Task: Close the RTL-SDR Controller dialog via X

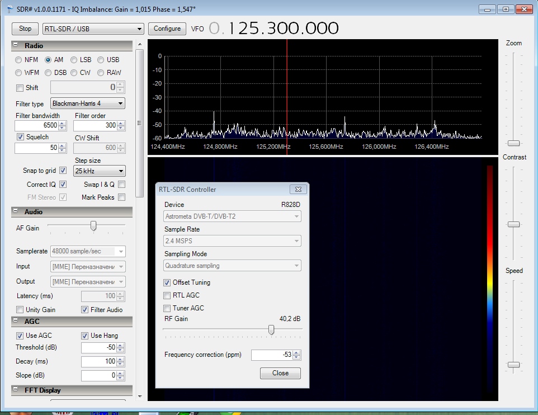Action: tap(298, 190)
